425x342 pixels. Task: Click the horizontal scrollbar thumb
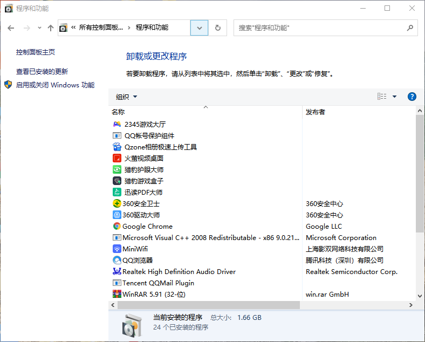(205, 305)
